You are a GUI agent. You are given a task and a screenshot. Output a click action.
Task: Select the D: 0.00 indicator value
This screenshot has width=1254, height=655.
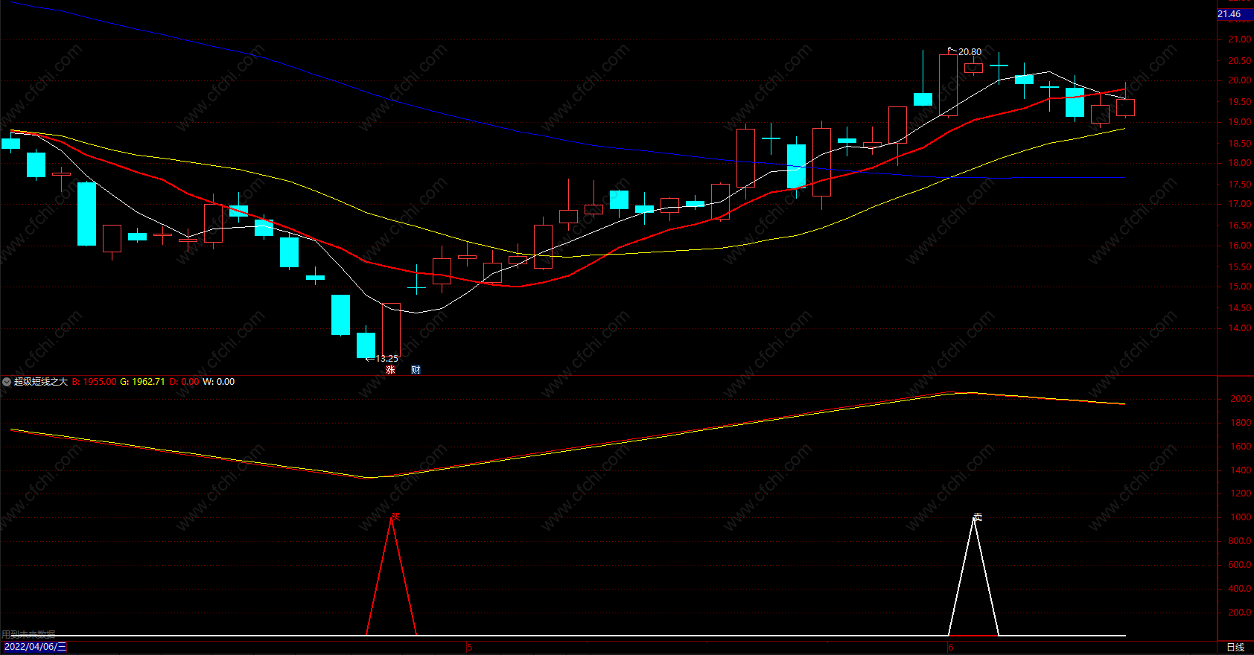(184, 382)
